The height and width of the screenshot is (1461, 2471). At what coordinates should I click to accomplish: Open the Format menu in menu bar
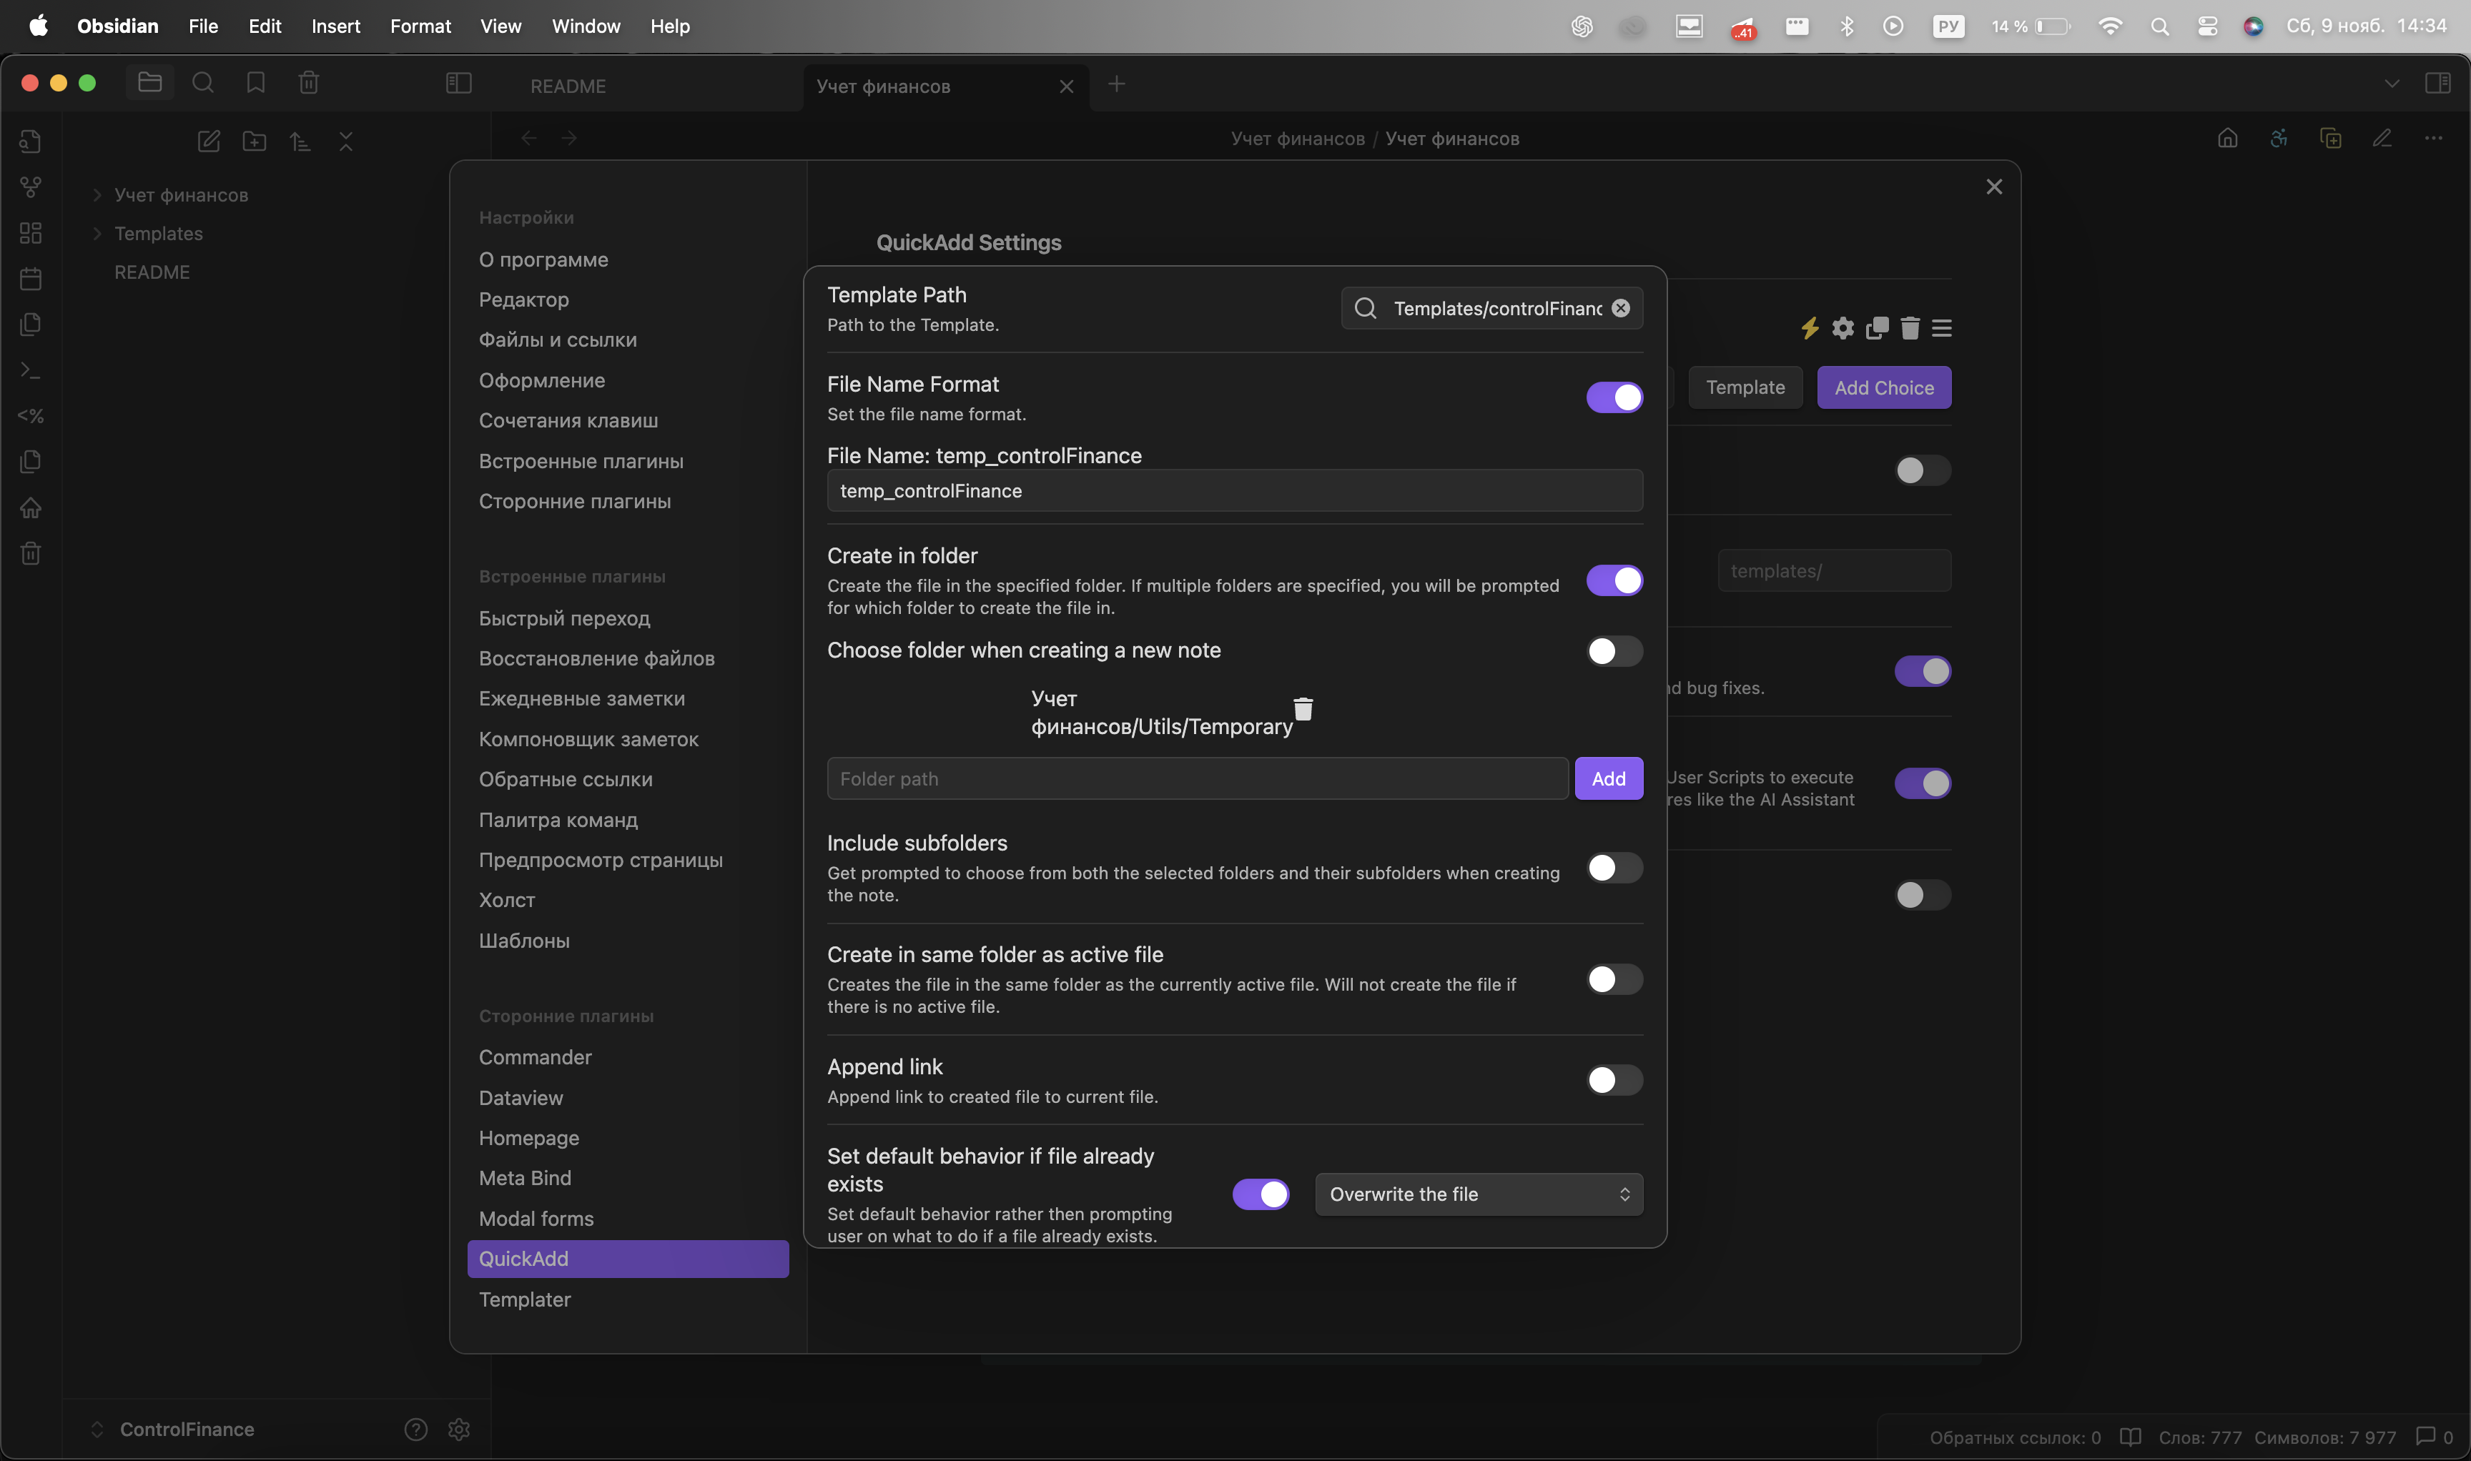[x=420, y=26]
